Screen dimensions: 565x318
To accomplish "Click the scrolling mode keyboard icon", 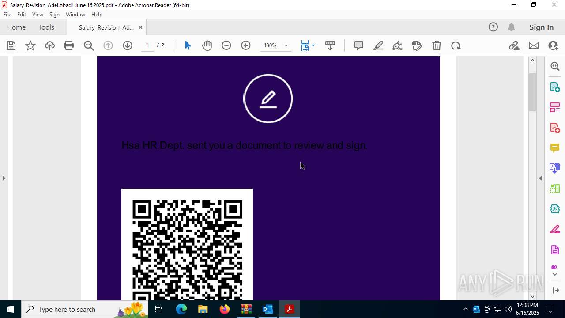I will (330, 45).
